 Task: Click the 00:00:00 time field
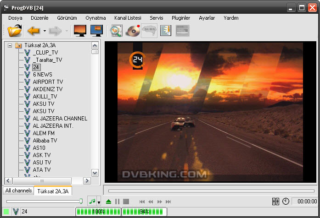(x=304, y=202)
